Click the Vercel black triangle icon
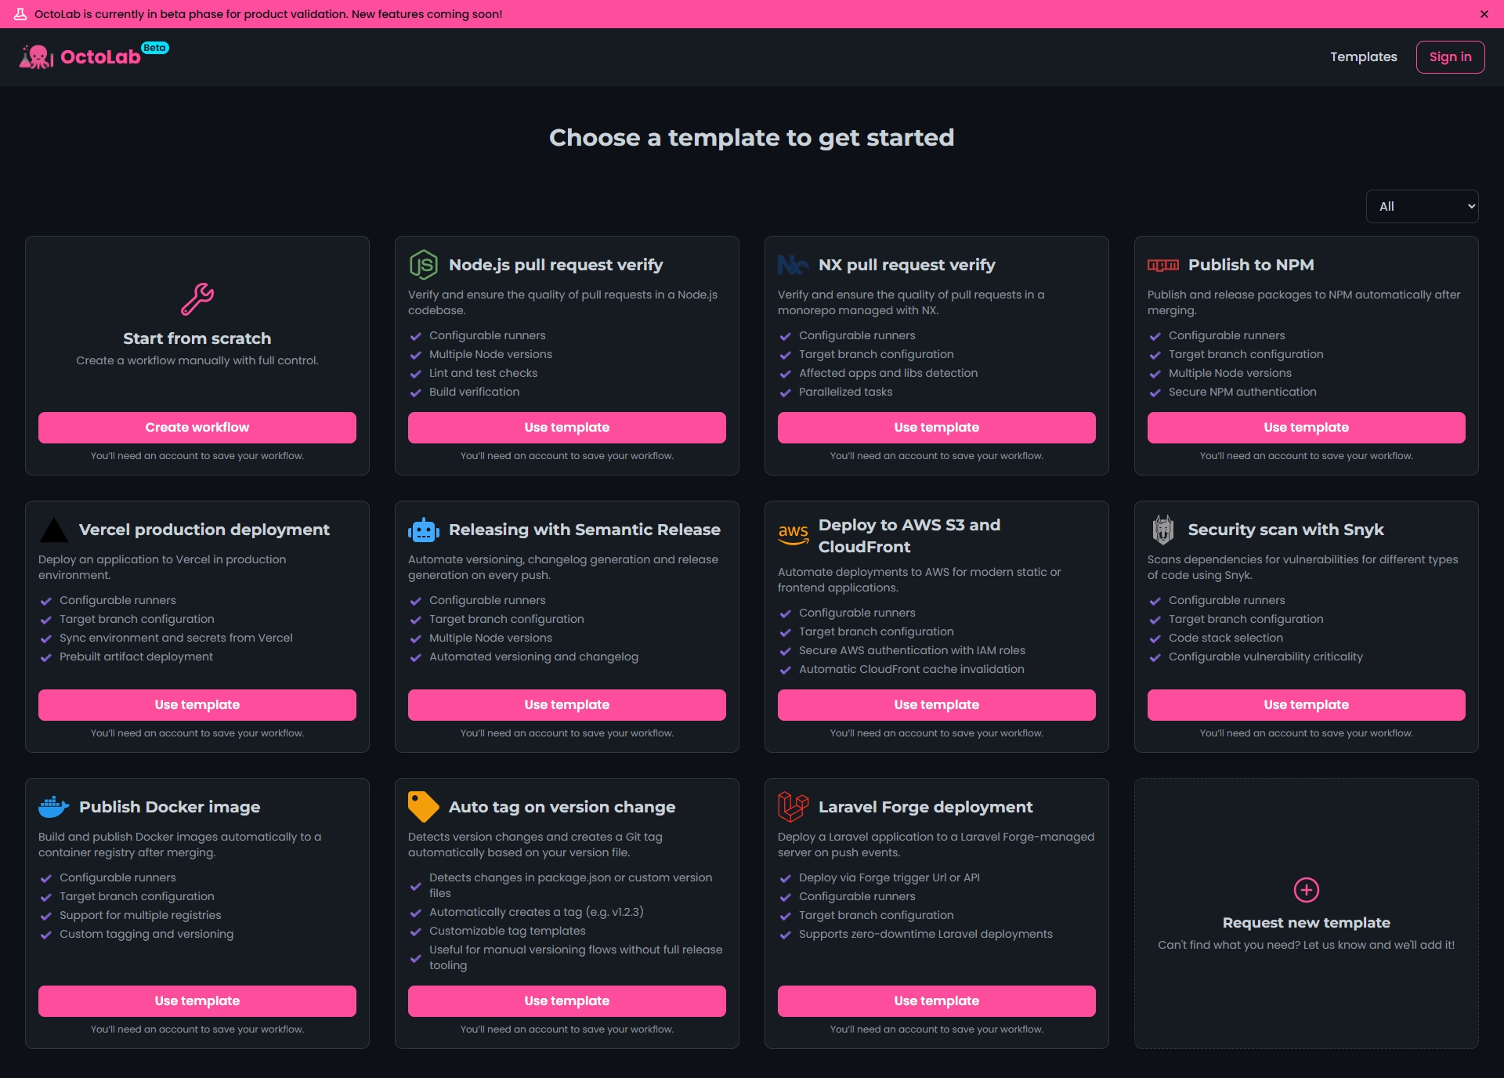Image resolution: width=1504 pixels, height=1078 pixels. pos(54,530)
